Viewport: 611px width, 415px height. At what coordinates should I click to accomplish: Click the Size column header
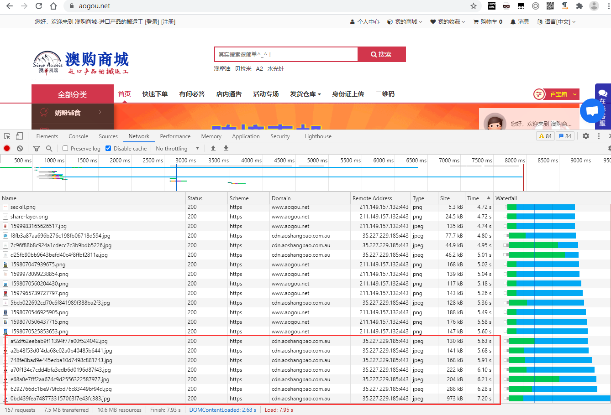point(451,198)
